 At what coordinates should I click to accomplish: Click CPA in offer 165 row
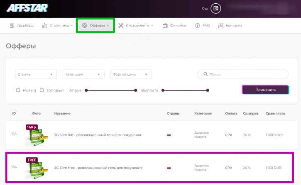coord(229,135)
